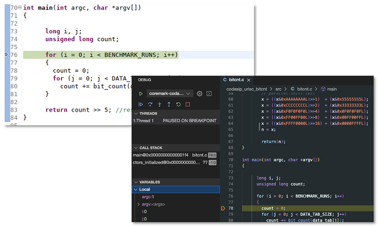Image resolution: width=379 pixels, height=227 pixels.
Task: Click 'return(n);' on line 67
Action: [x=273, y=142]
